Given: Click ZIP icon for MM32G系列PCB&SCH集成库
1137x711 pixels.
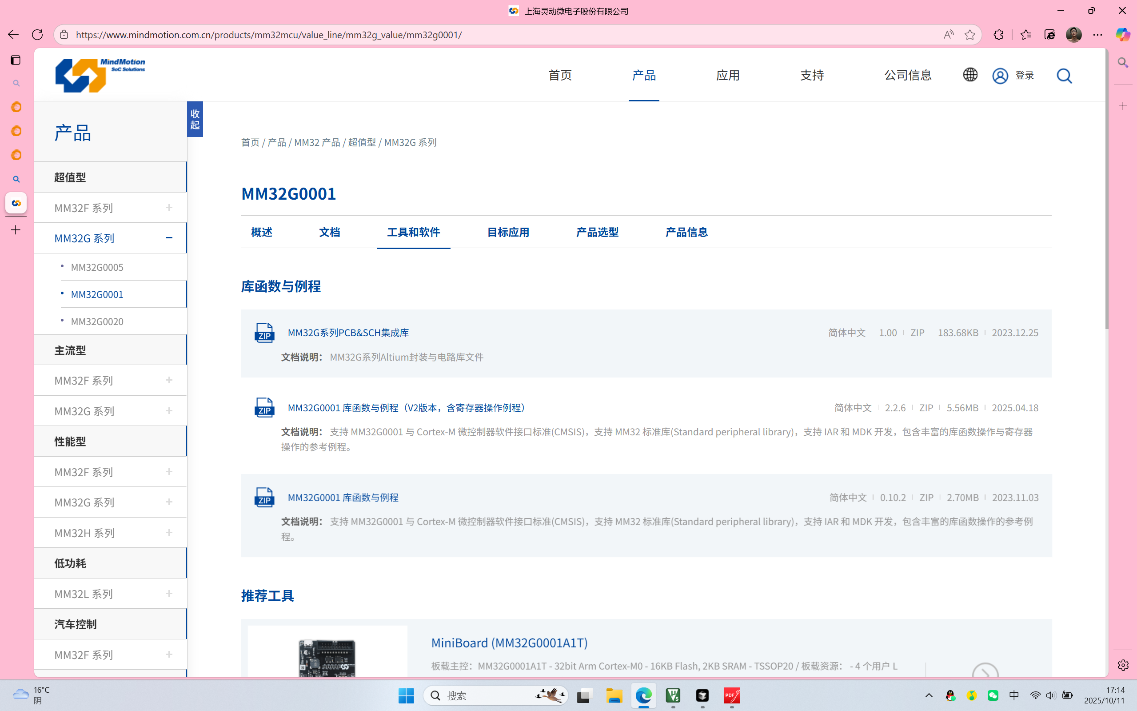Looking at the screenshot, I should click(x=264, y=333).
